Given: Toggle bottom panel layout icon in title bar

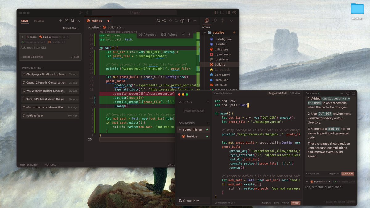Looking at the screenshot, I should 222,13.
